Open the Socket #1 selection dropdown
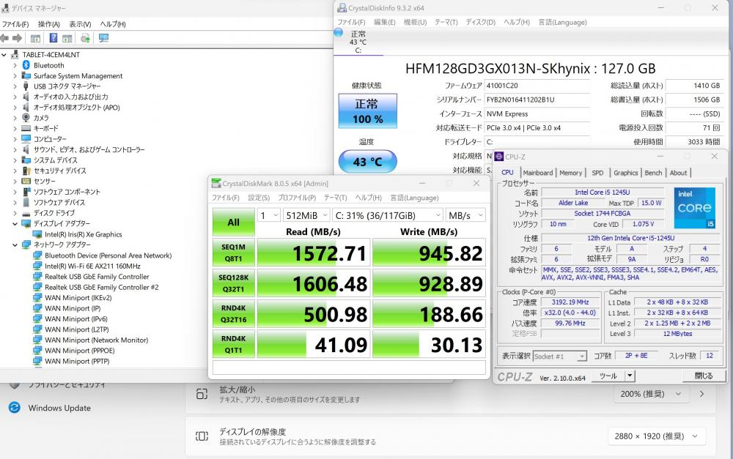Image resolution: width=733 pixels, height=459 pixels. point(559,357)
